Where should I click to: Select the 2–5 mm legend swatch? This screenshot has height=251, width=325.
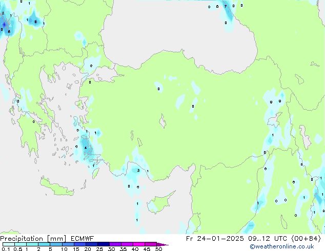44,244
